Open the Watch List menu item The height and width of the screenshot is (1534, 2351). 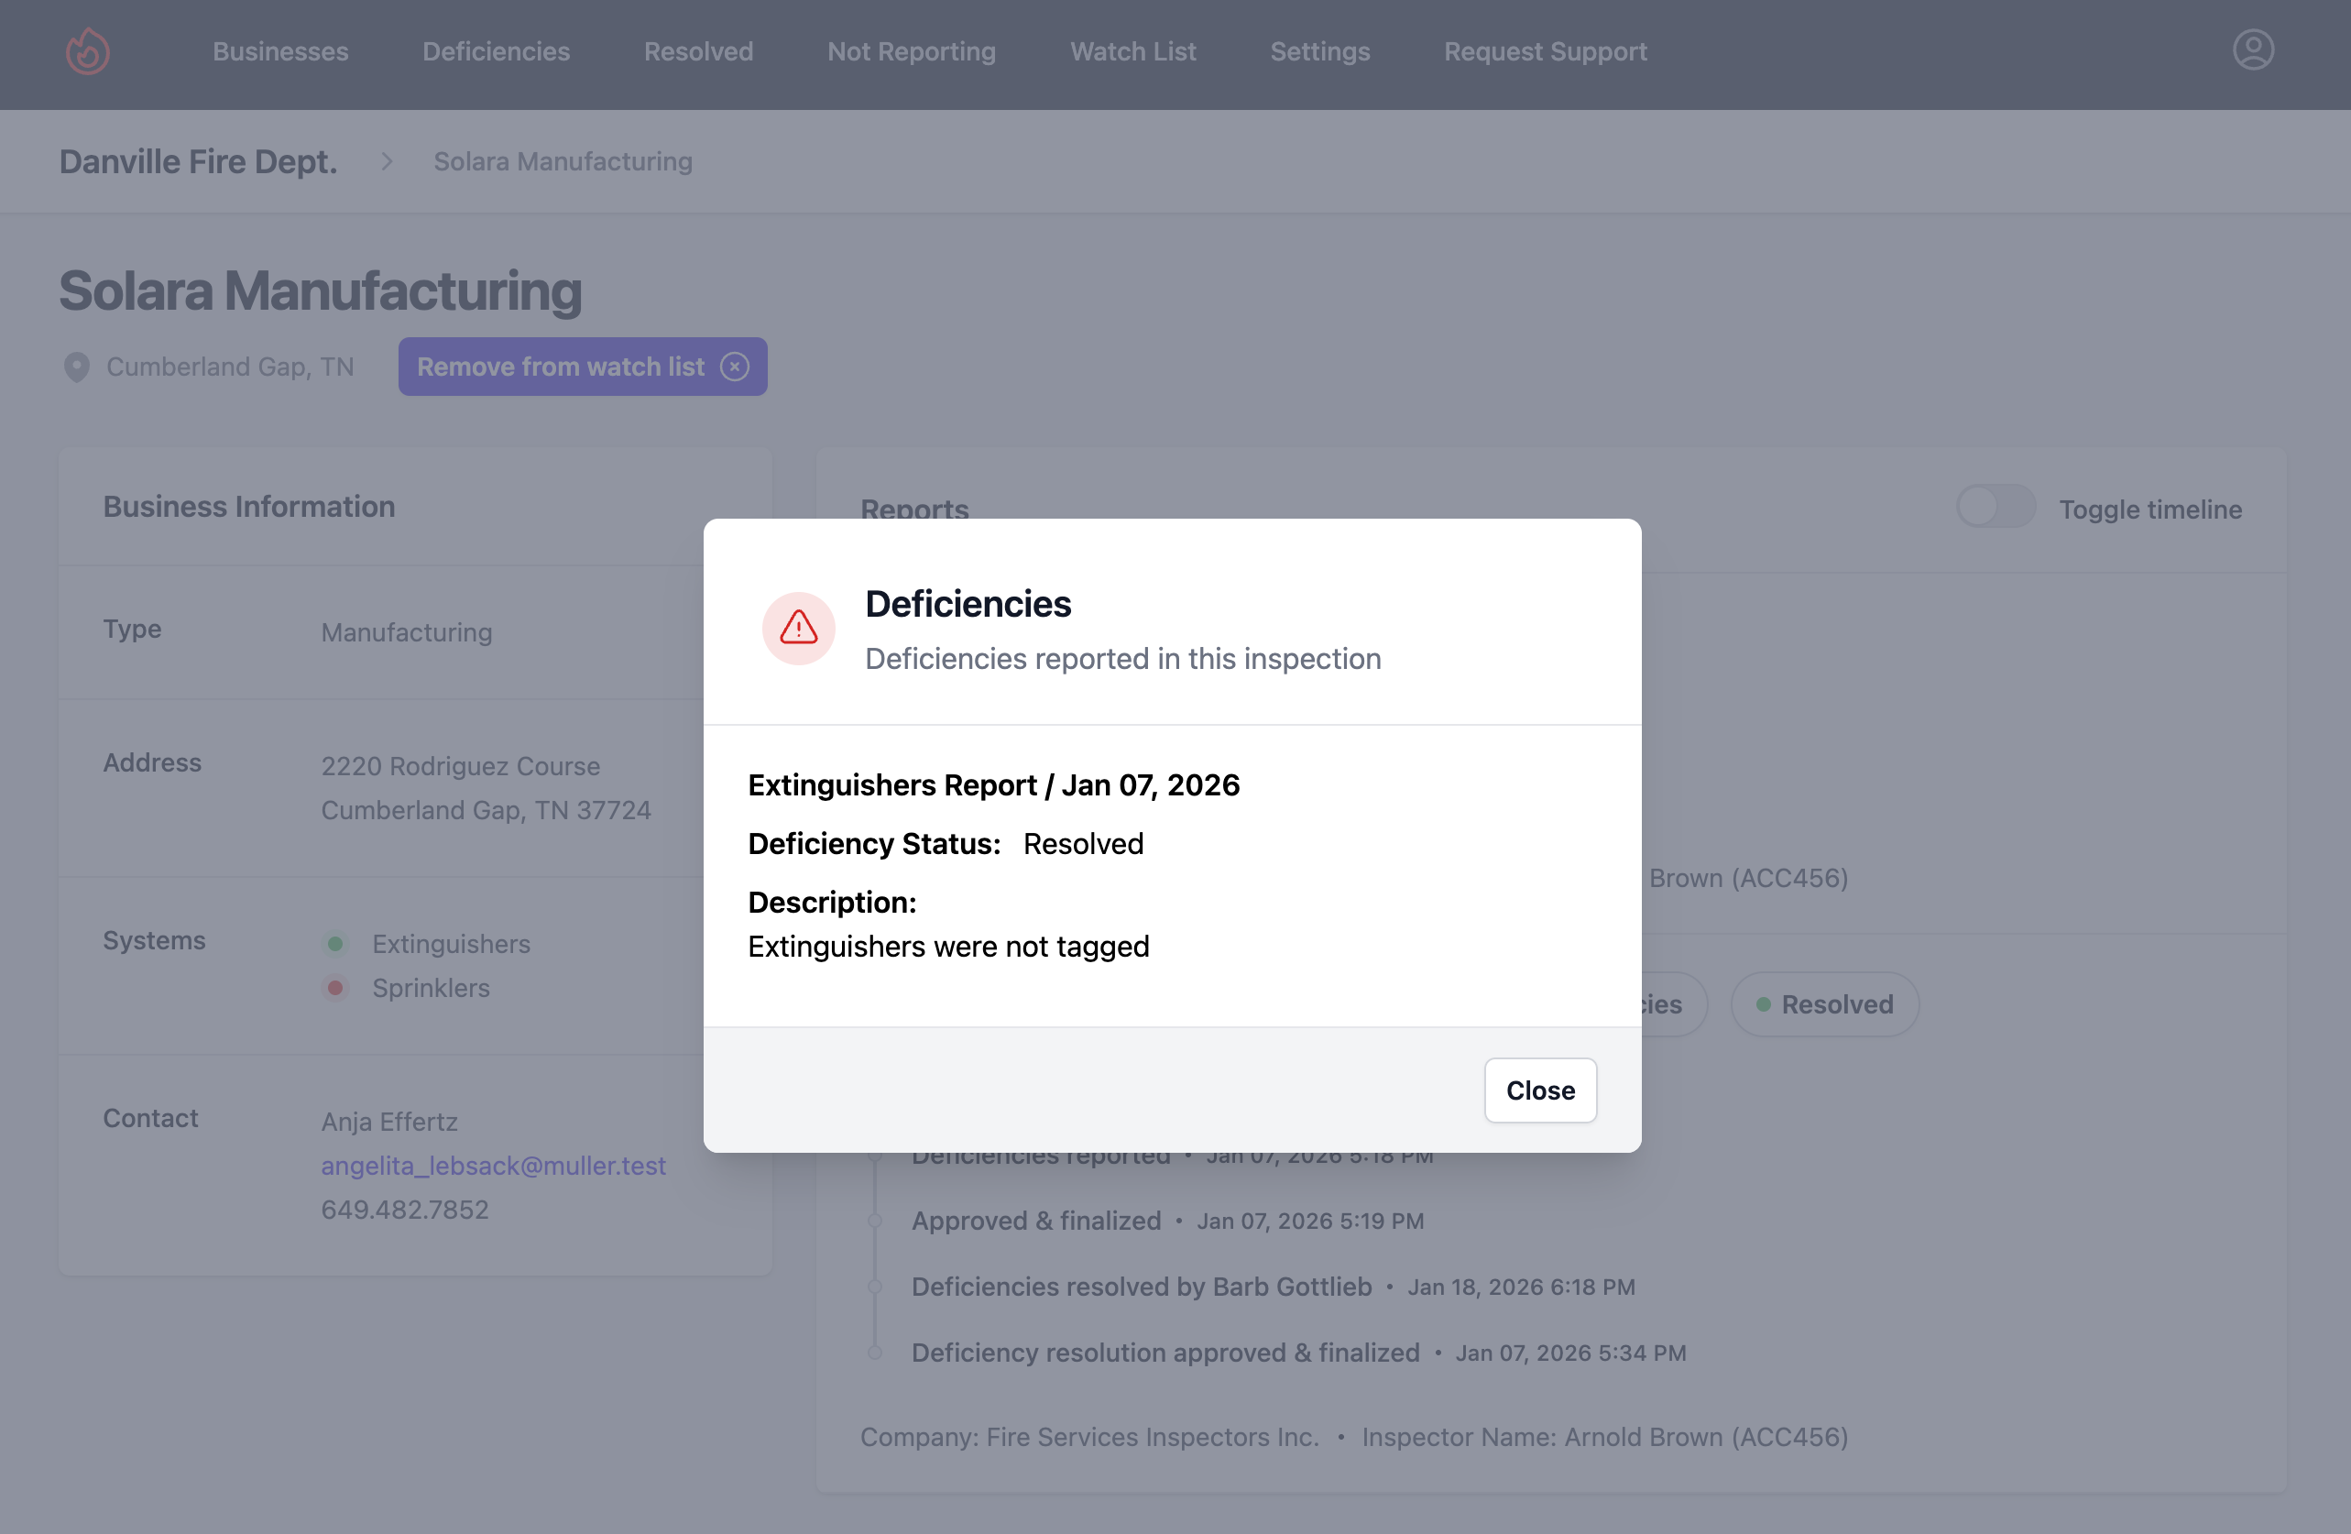tap(1132, 51)
